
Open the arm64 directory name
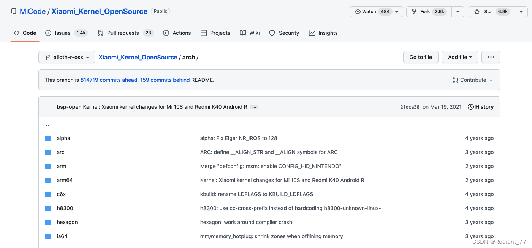[65, 180]
